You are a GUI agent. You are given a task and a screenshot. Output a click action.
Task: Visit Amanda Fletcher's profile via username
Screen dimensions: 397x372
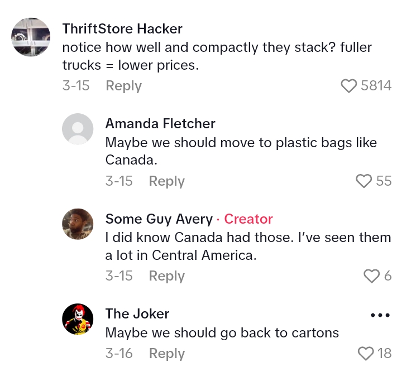(160, 124)
